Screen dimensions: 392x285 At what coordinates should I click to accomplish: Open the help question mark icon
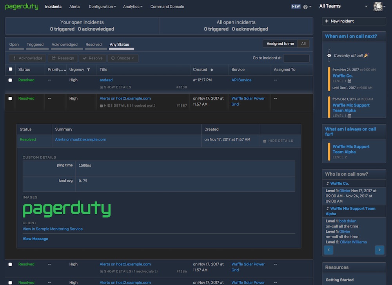pos(305,7)
